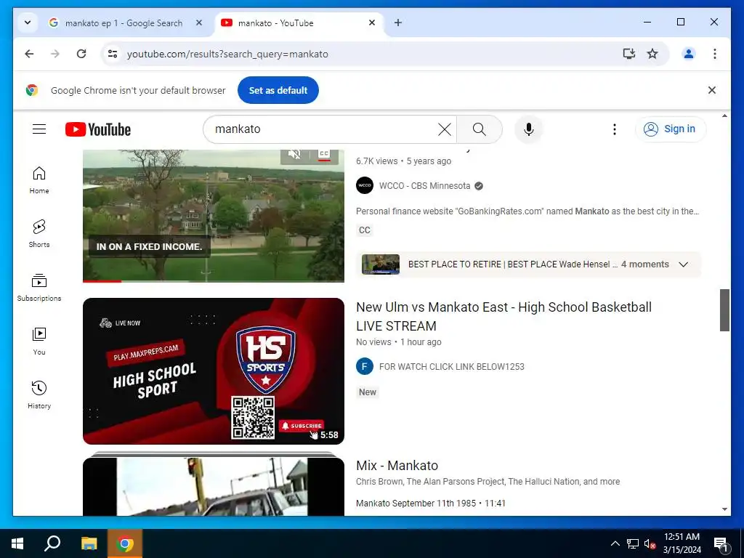Open the notification center
The image size is (744, 558).
pyautogui.click(x=721, y=544)
